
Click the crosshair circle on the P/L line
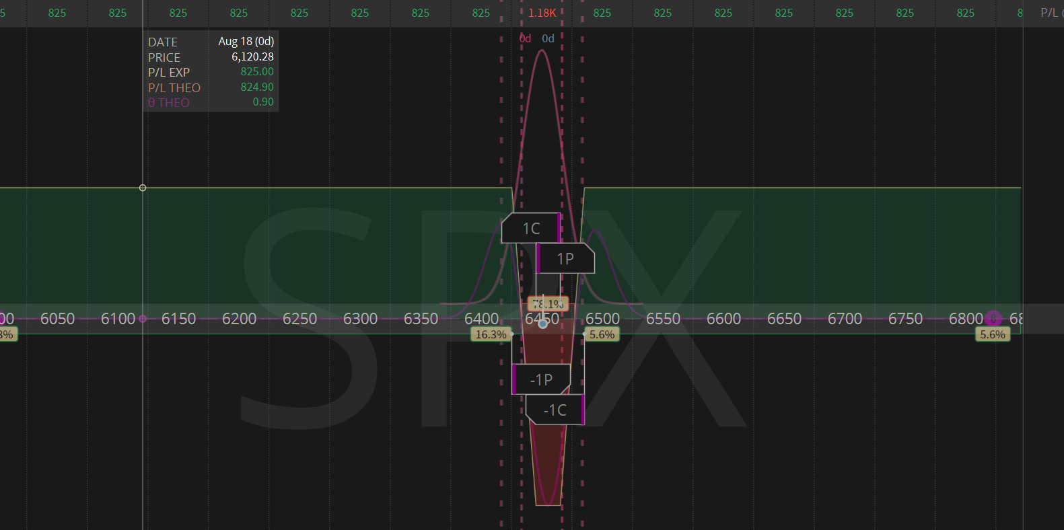(143, 188)
